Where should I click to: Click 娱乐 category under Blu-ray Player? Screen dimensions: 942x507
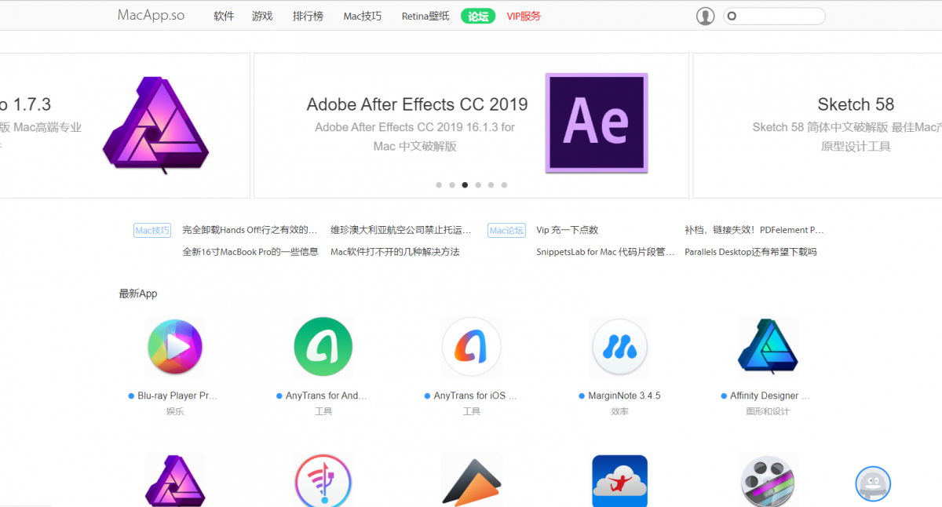(174, 411)
